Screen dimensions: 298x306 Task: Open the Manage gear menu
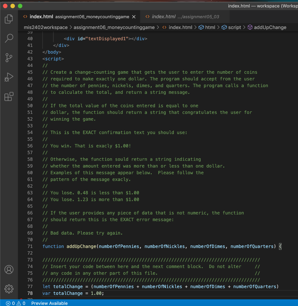point(9,289)
